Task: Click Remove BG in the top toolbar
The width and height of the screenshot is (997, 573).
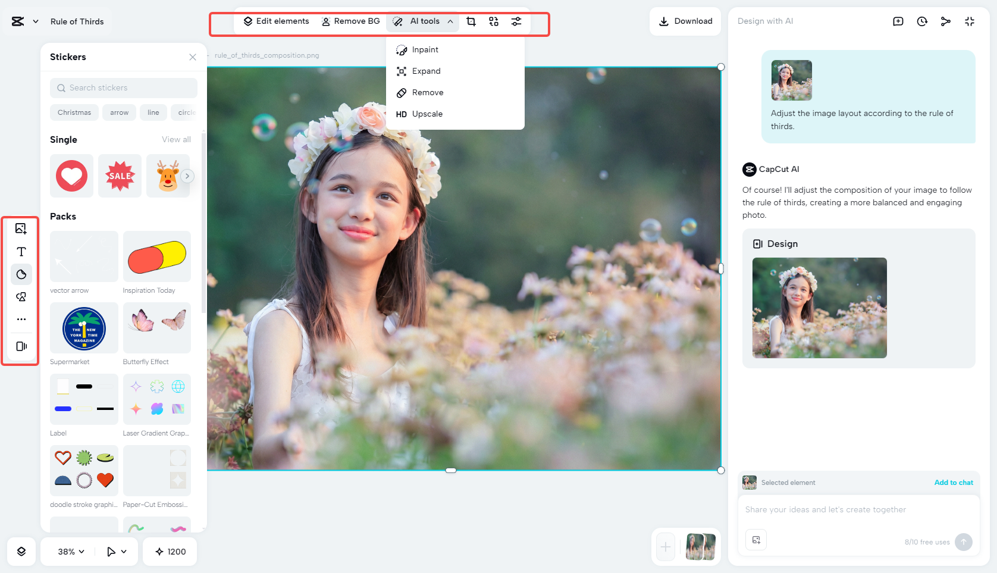Action: (x=351, y=21)
